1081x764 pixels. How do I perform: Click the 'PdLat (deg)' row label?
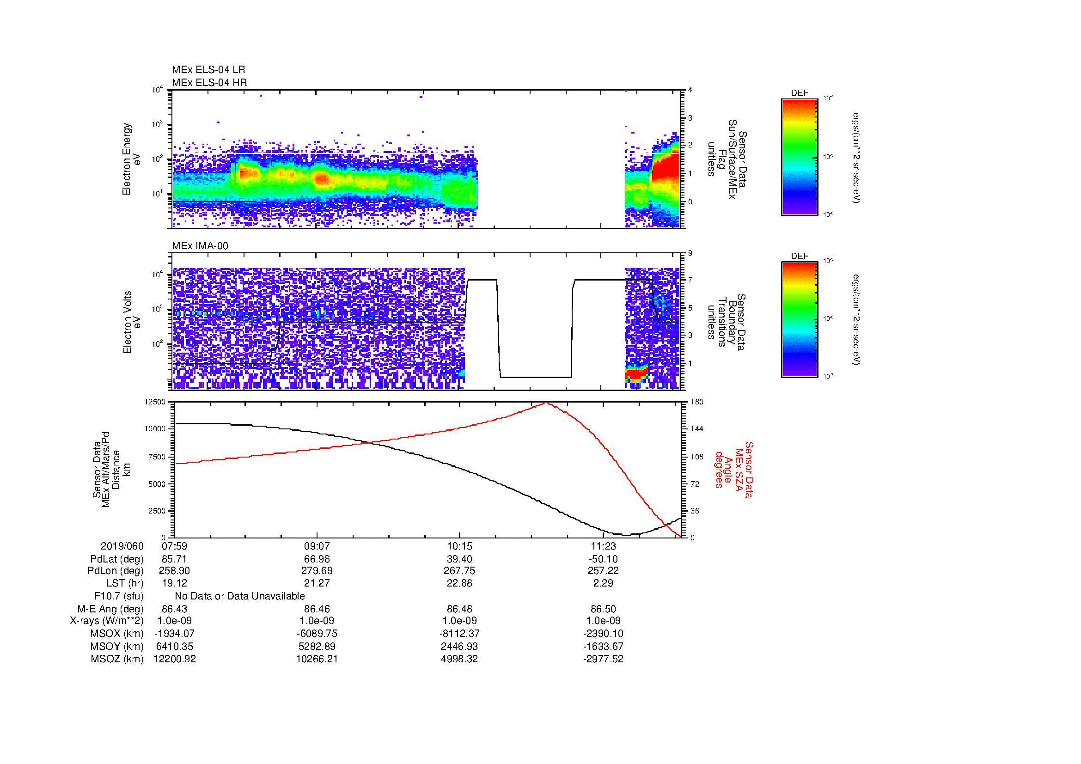coord(117,559)
